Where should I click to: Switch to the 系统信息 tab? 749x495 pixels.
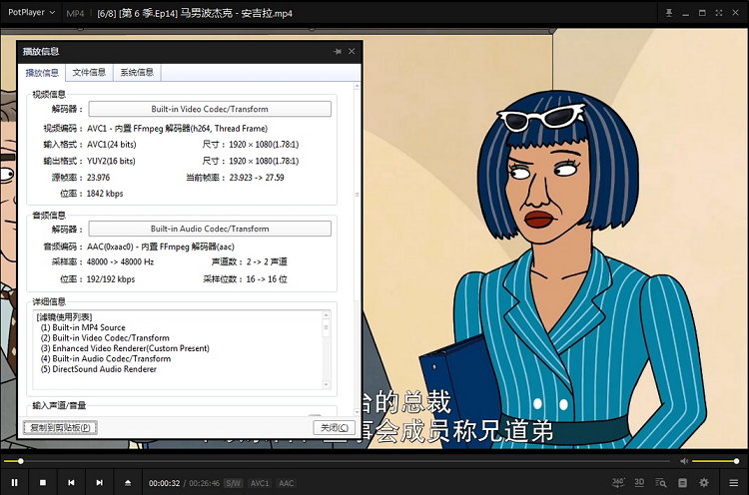point(137,73)
